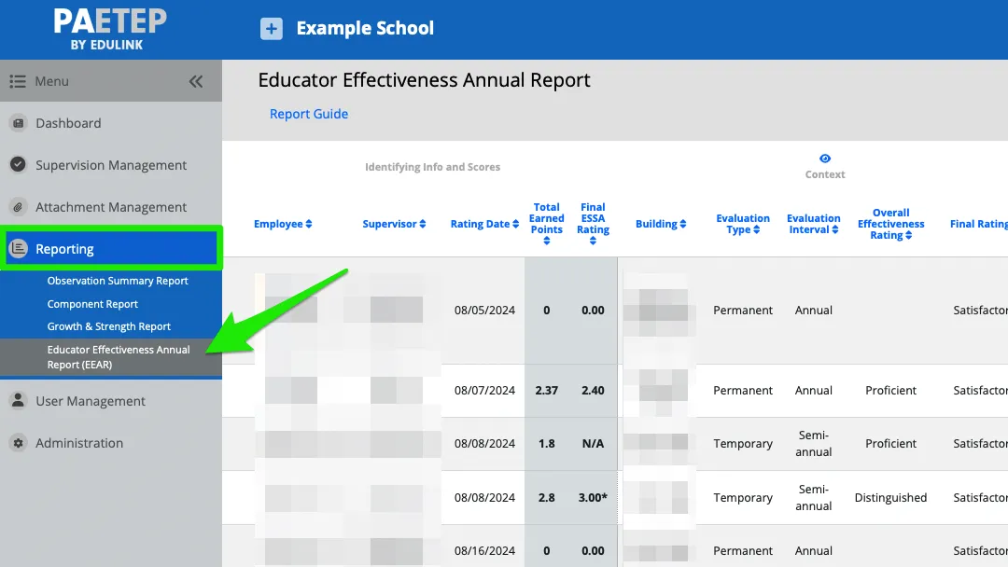Select the Component Report menu entry

tap(93, 304)
